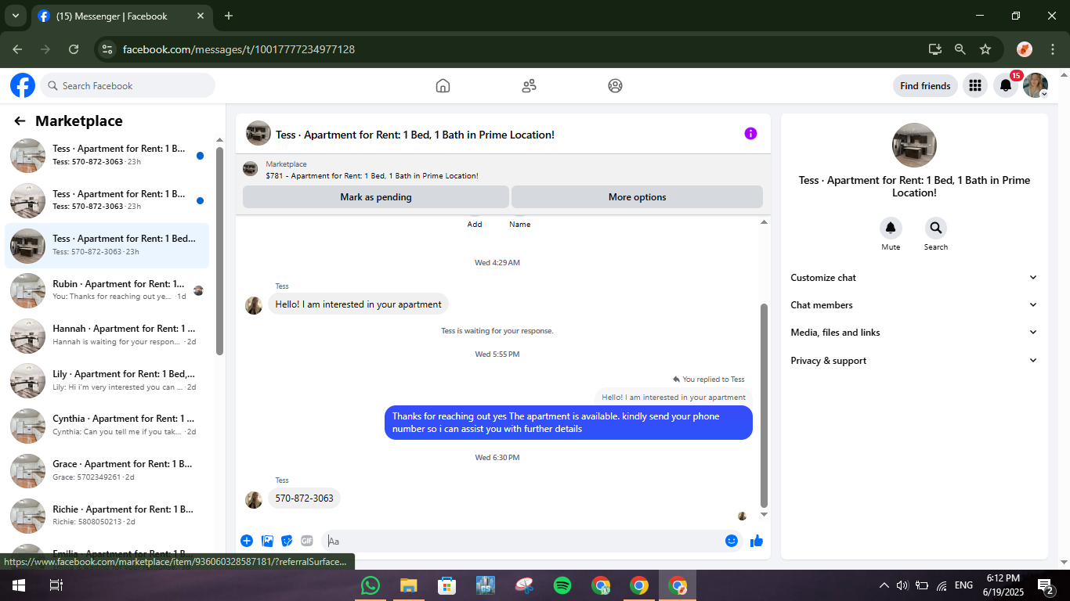This screenshot has height=601, width=1070.
Task: Open File Explorer from the taskbar
Action: tap(408, 585)
